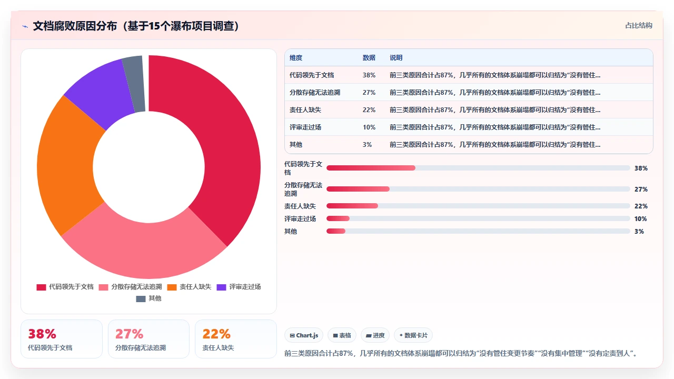The width and height of the screenshot is (674, 379).
Task: Open the 38% 代码领先于文档 data card
Action: coord(62,339)
